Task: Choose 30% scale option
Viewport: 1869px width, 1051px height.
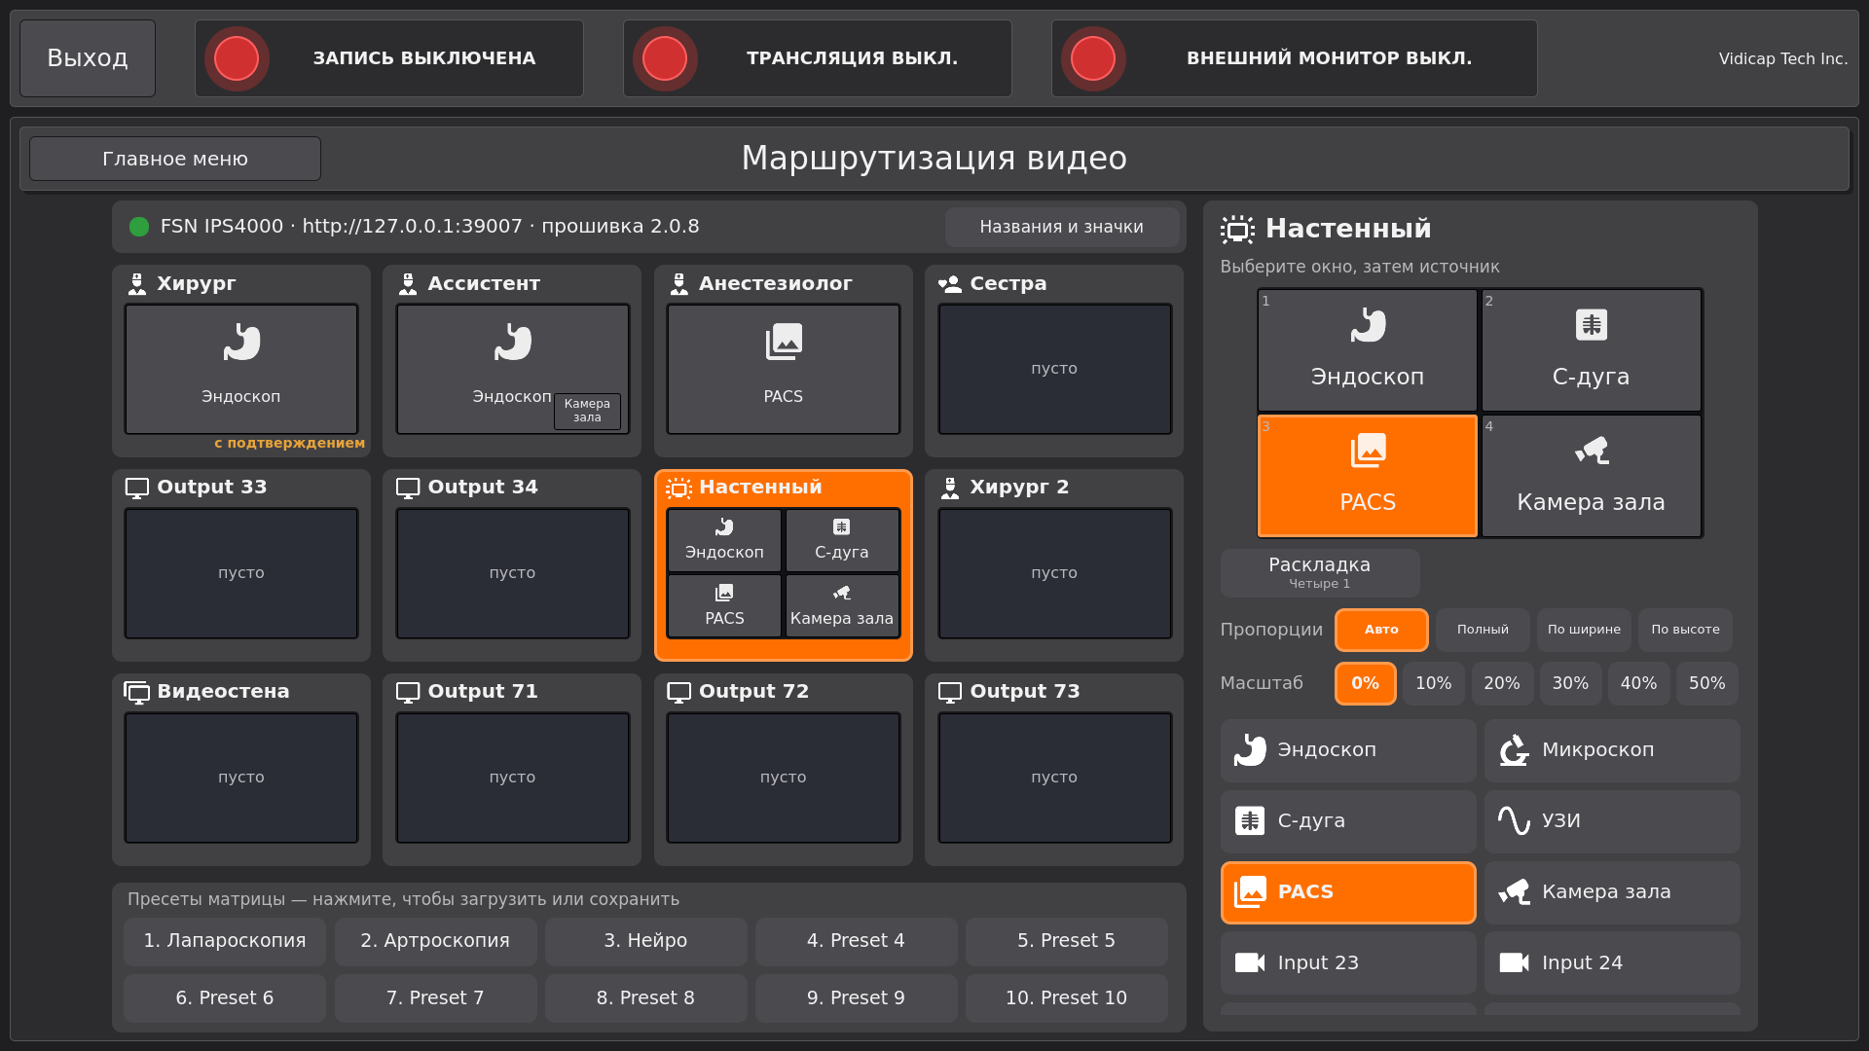Action: pos(1570,684)
